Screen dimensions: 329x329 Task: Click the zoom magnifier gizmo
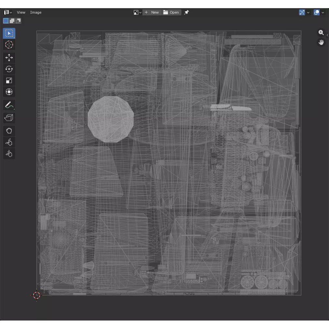coord(321,33)
